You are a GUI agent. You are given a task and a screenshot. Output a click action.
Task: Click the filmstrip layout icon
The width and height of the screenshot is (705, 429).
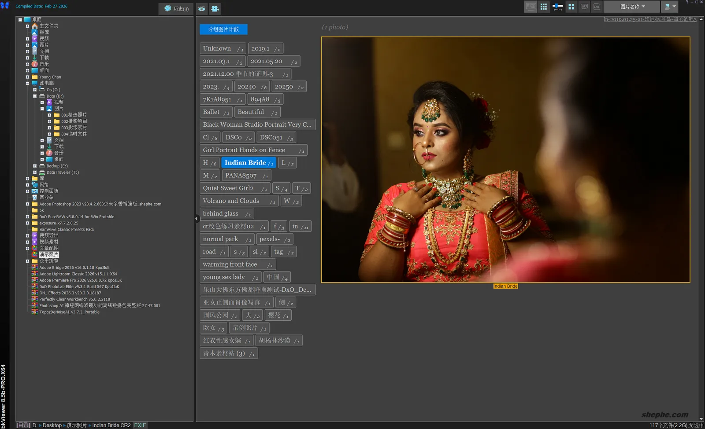pyautogui.click(x=531, y=7)
